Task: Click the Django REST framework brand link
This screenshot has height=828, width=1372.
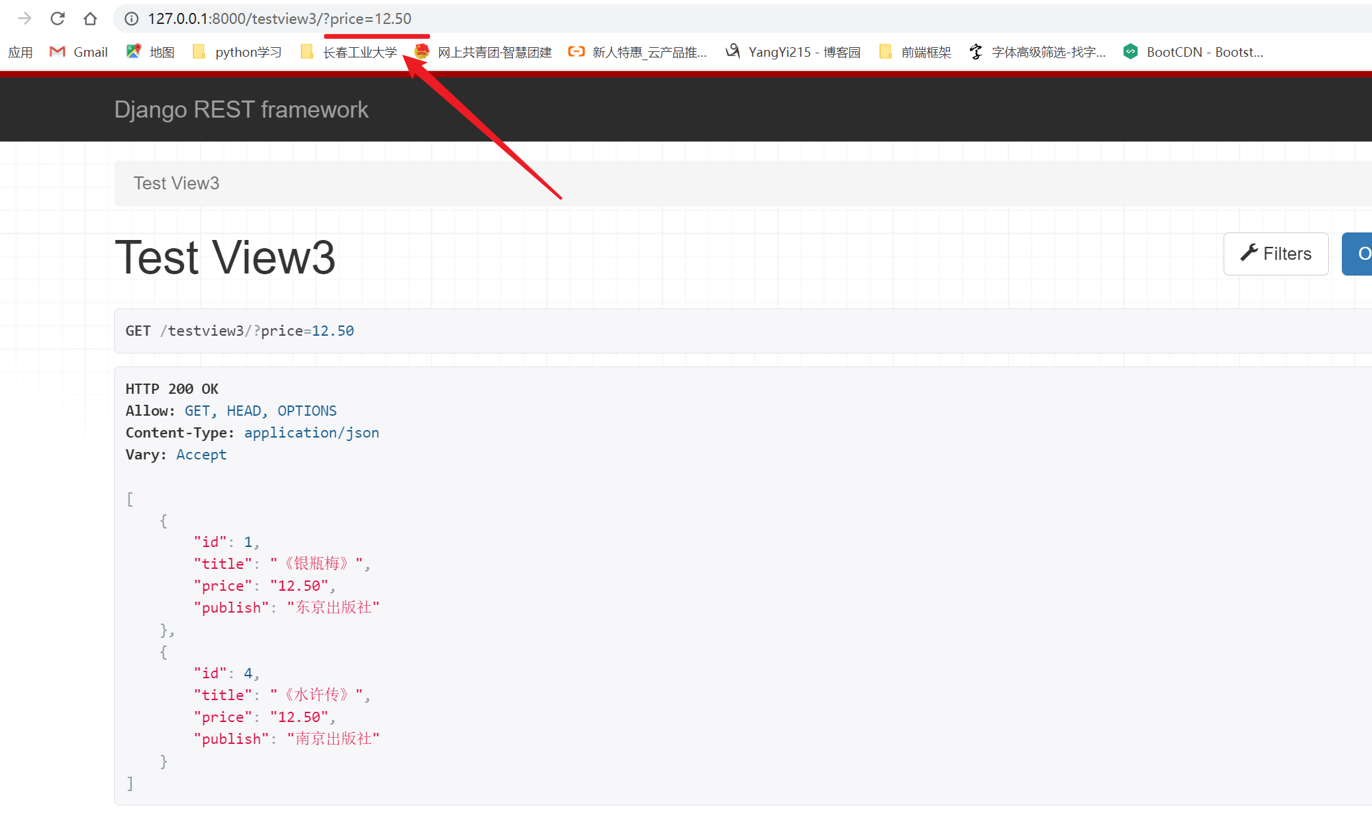Action: pos(241,109)
